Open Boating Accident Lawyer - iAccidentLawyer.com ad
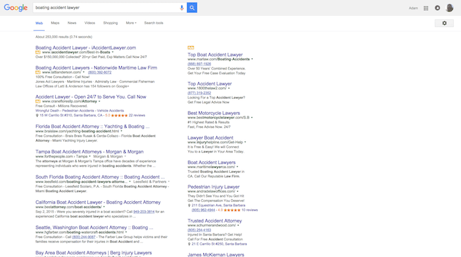 (x=86, y=48)
